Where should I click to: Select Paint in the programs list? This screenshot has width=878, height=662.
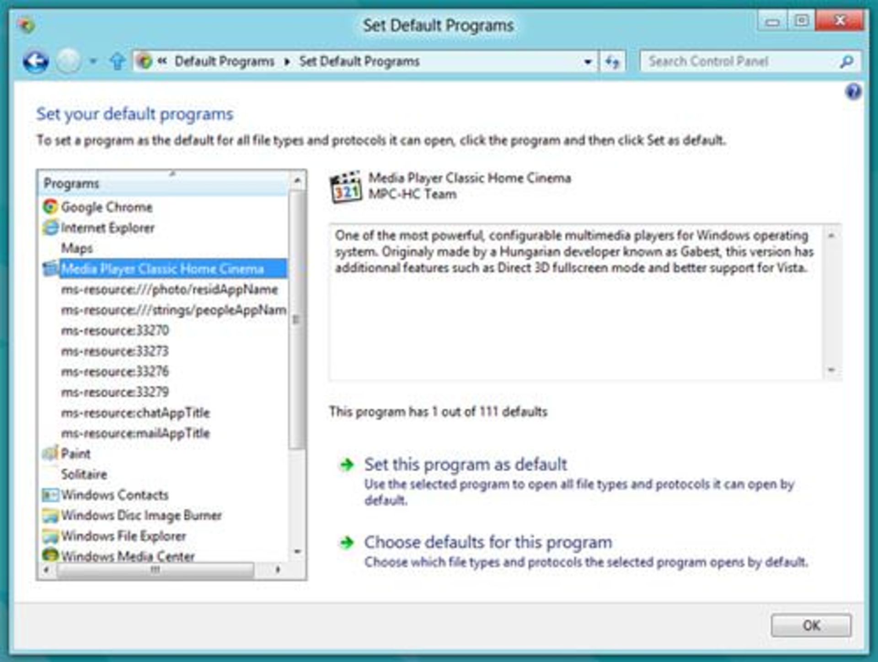point(76,454)
